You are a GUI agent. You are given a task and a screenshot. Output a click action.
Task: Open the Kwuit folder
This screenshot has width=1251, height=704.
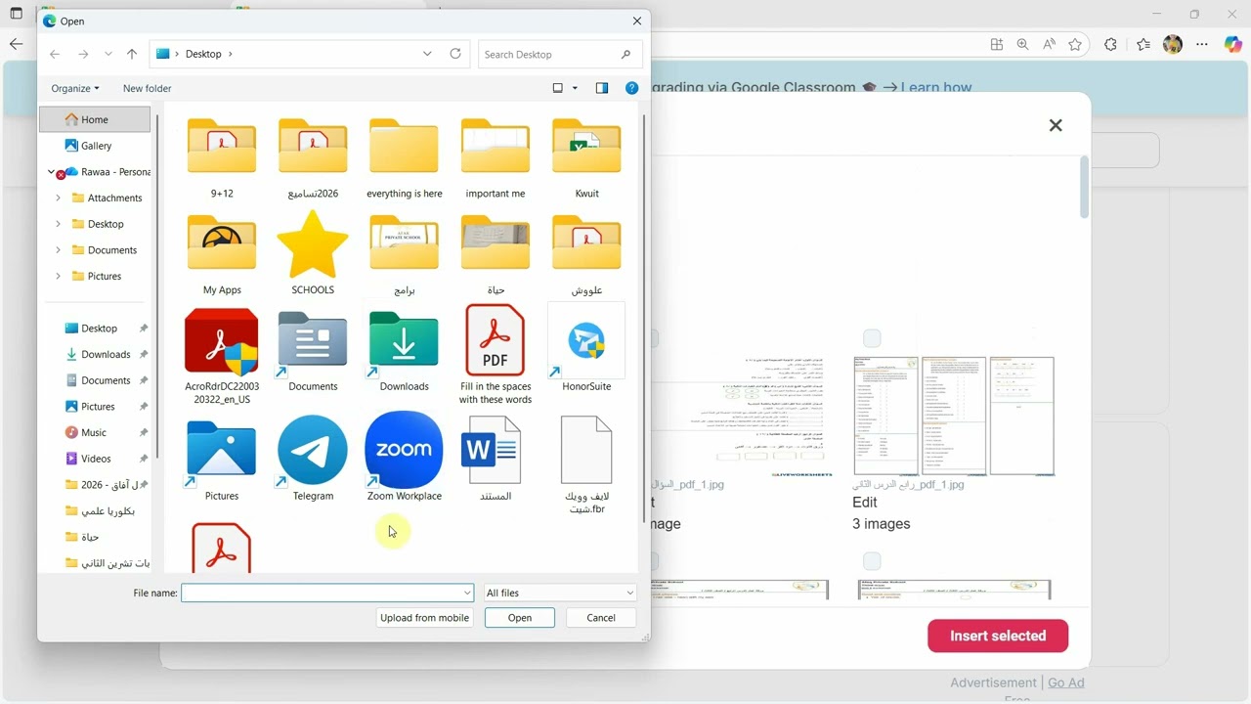586,156
